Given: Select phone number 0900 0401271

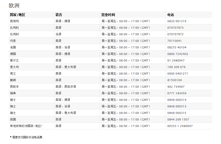Looking at the screenshot, I should 178,74.
